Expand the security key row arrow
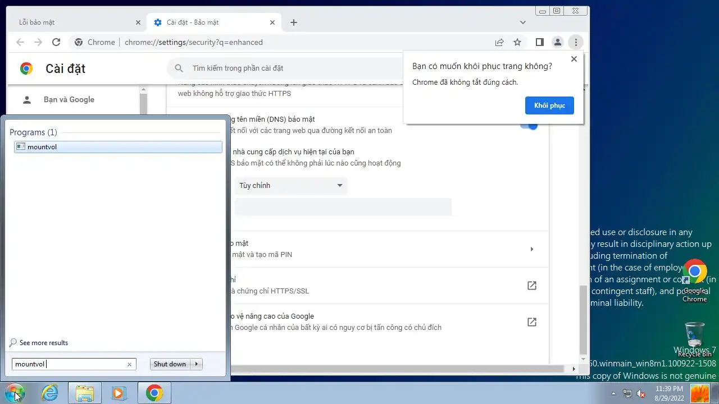This screenshot has width=719, height=404. 531,249
